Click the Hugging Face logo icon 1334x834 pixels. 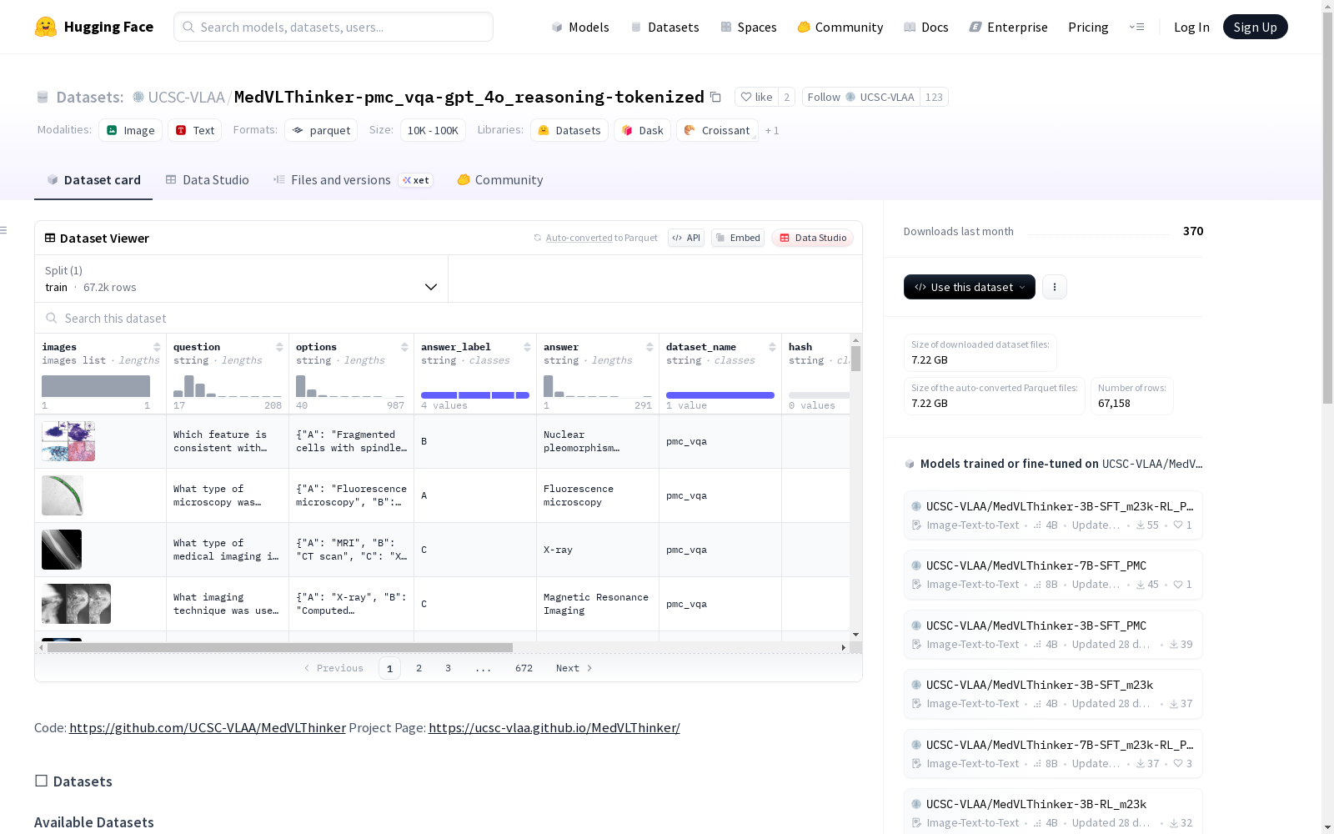[46, 27]
